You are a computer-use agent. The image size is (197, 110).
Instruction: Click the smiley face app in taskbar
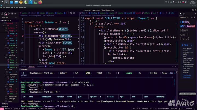point(21,2)
